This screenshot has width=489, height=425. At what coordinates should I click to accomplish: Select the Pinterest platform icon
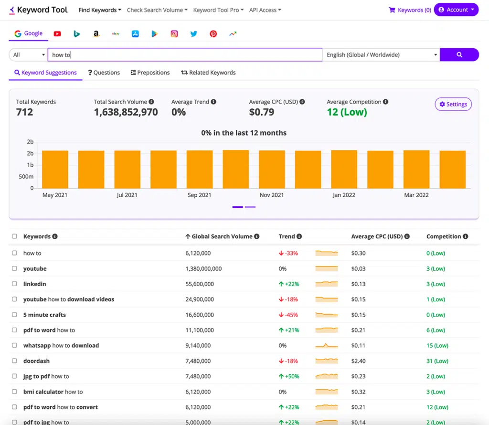(213, 33)
